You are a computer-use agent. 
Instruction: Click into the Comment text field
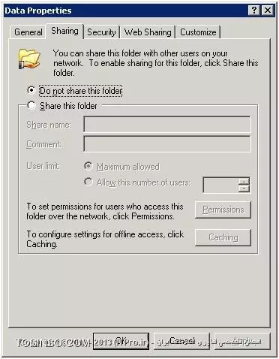coord(167,144)
